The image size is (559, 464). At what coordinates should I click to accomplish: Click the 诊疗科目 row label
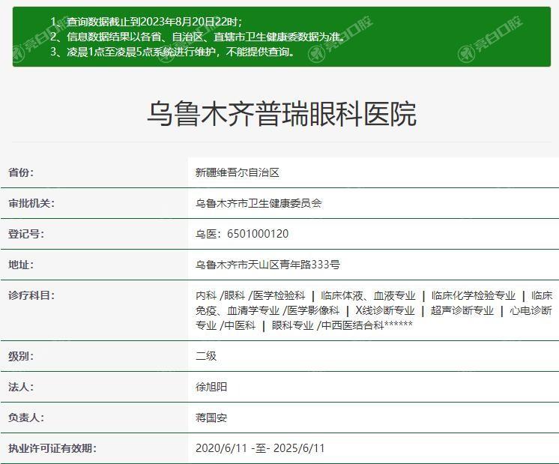(x=31, y=295)
